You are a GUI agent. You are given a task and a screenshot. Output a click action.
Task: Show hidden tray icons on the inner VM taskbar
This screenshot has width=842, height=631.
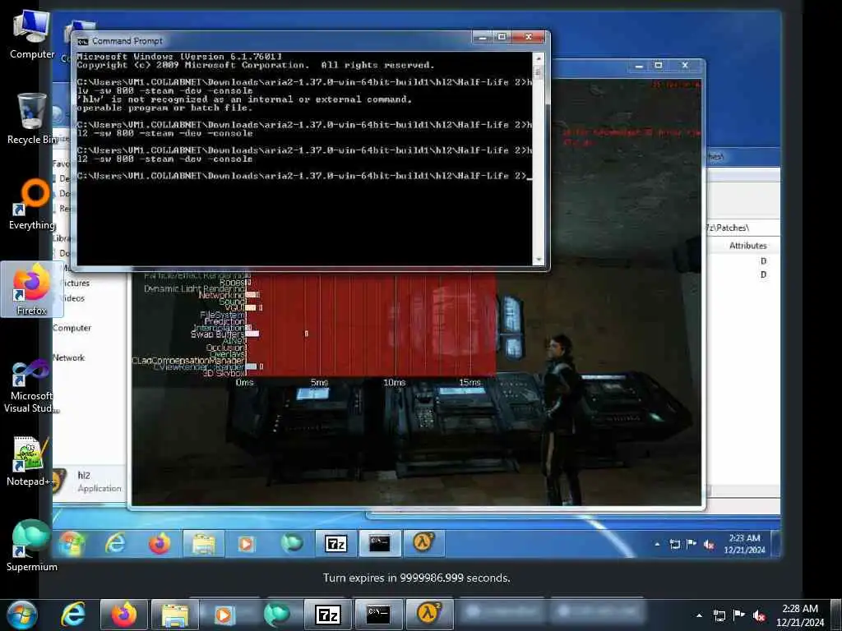click(x=657, y=544)
